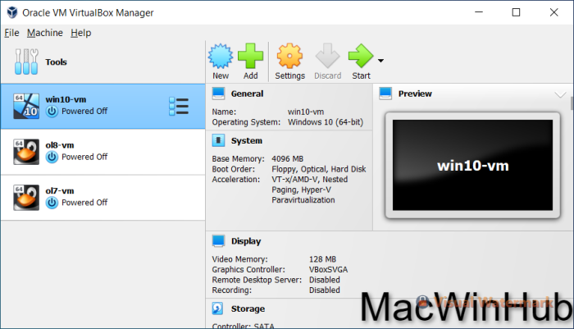The width and height of the screenshot is (574, 329).
Task: Click the ol8-vm penguin icon
Action: point(26,152)
